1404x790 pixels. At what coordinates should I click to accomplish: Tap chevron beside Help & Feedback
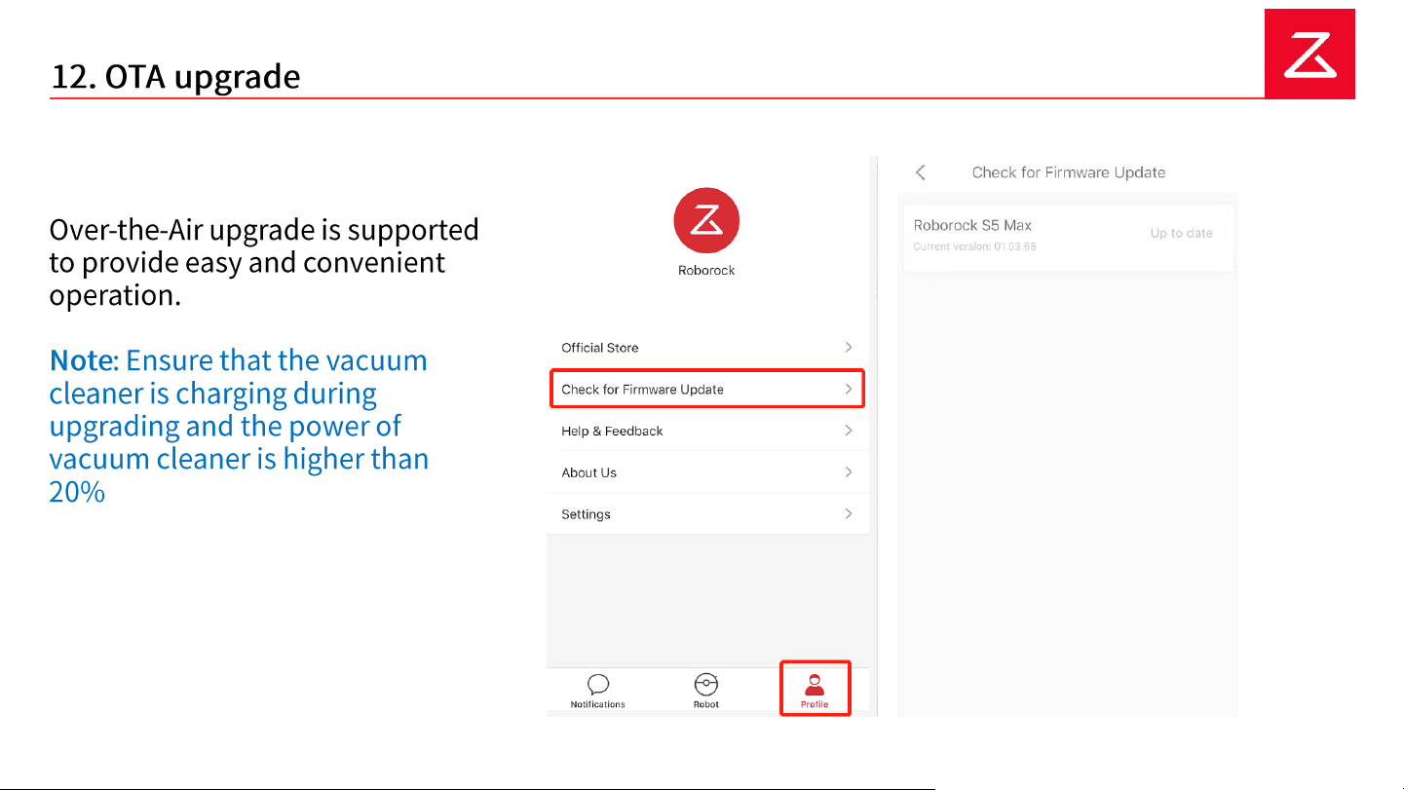[x=849, y=431]
